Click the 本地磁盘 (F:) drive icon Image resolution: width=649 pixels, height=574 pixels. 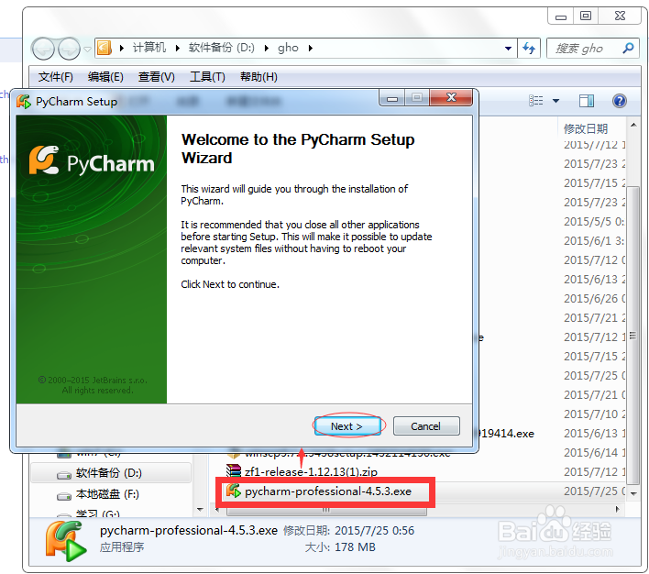pyautogui.click(x=64, y=495)
